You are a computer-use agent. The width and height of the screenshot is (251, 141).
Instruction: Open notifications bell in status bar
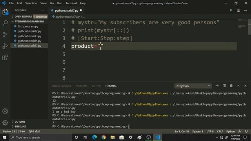pyautogui.click(x=246, y=131)
